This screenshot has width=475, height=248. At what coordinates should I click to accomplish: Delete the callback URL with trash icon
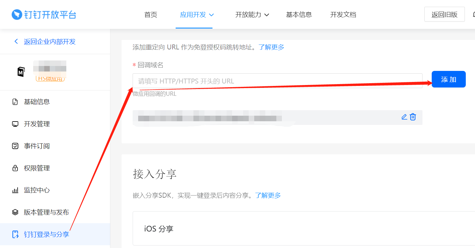tap(413, 117)
